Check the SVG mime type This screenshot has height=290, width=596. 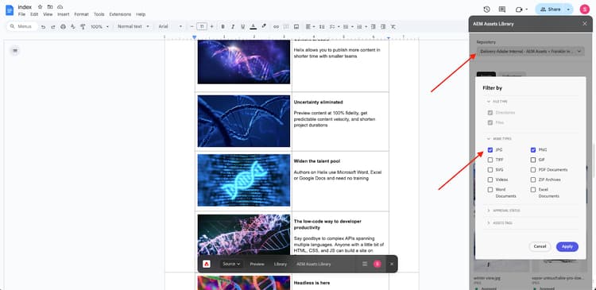(490, 169)
